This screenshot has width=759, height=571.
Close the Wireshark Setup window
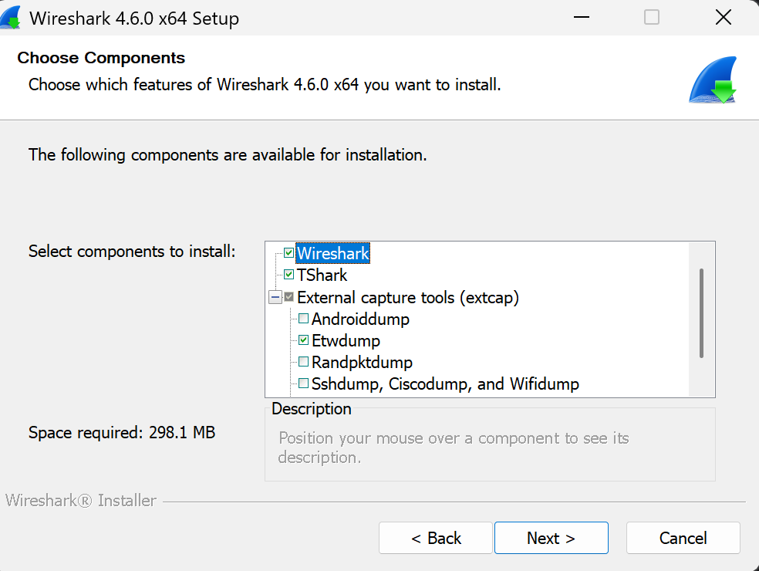tap(723, 17)
